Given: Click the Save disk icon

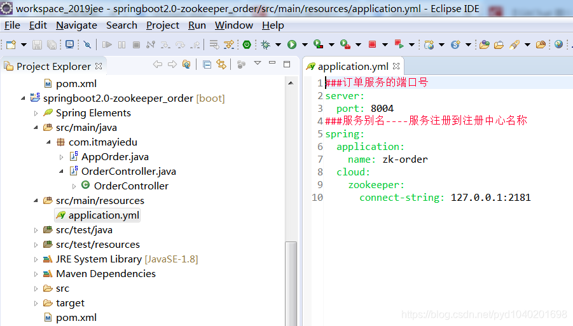Looking at the screenshot, I should tap(37, 44).
